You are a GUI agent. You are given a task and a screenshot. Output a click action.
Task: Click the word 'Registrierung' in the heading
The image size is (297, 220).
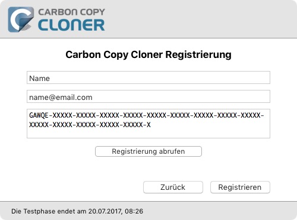198,54
